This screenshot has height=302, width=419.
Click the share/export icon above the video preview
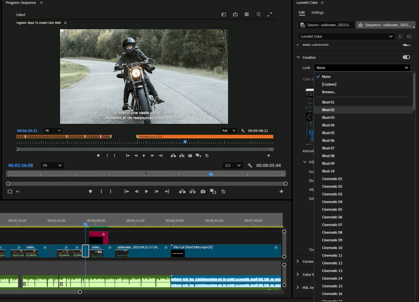[235, 15]
